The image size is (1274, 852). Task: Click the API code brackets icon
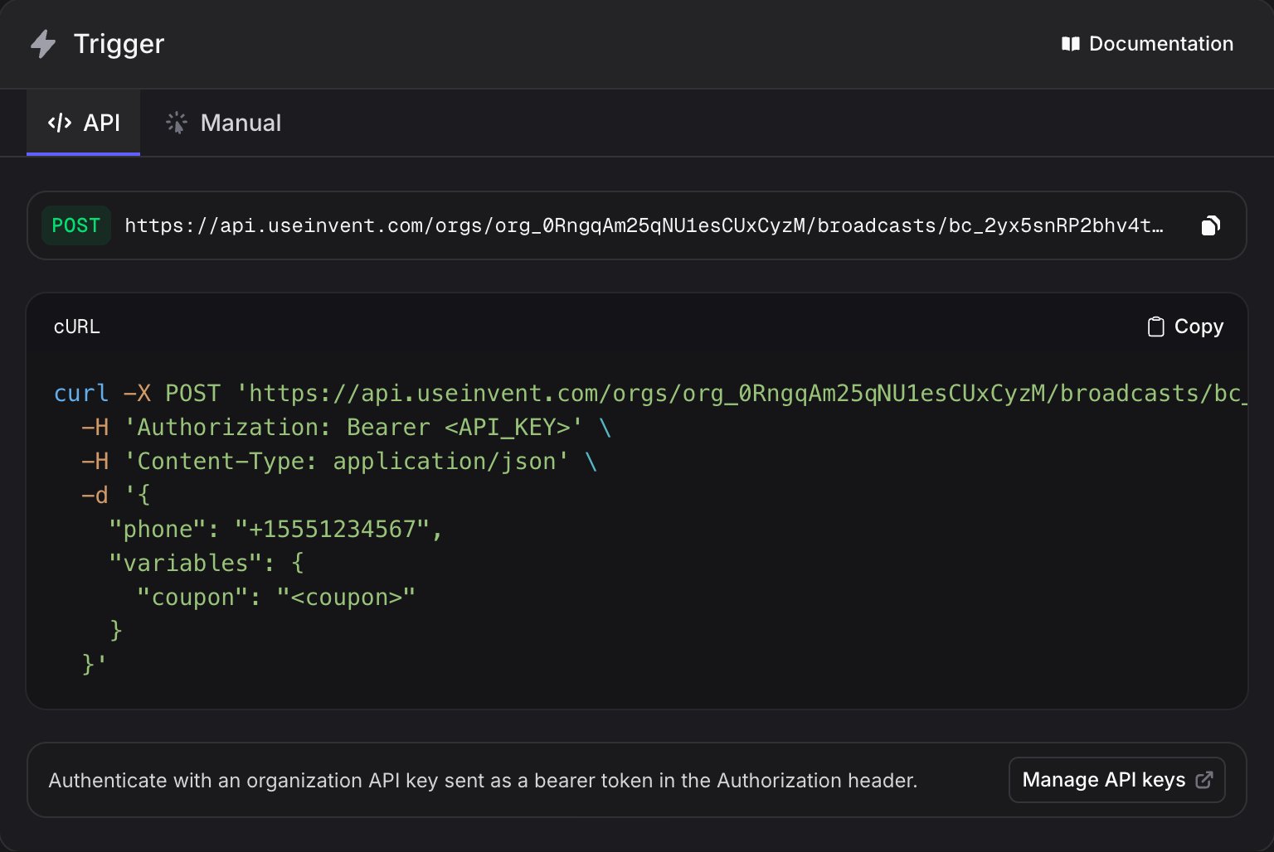click(60, 123)
